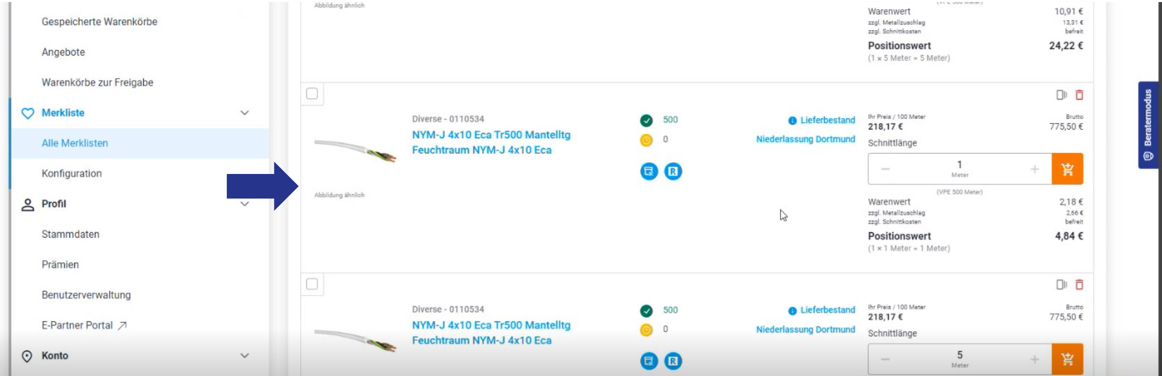Delete the 5 Meter item via trash icon
The width and height of the screenshot is (1162, 376).
coord(1079,285)
